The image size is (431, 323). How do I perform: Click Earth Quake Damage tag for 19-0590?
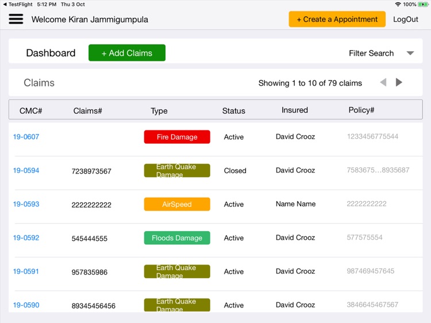click(177, 305)
